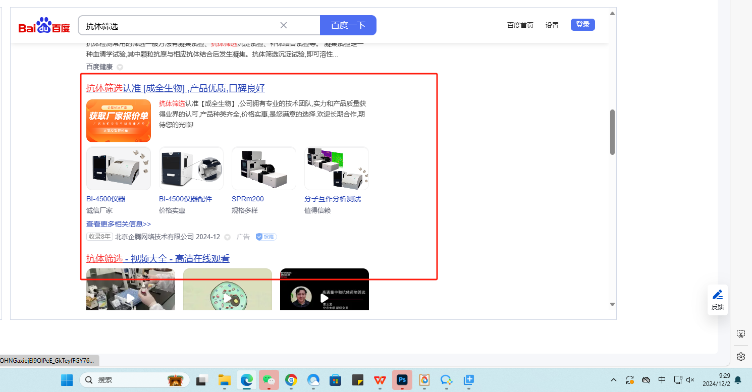Click the page scrollbar down arrow

coord(612,304)
